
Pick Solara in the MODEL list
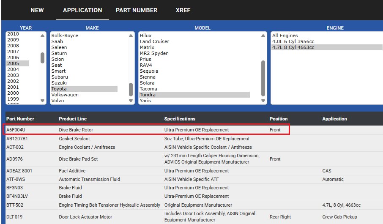point(147,83)
